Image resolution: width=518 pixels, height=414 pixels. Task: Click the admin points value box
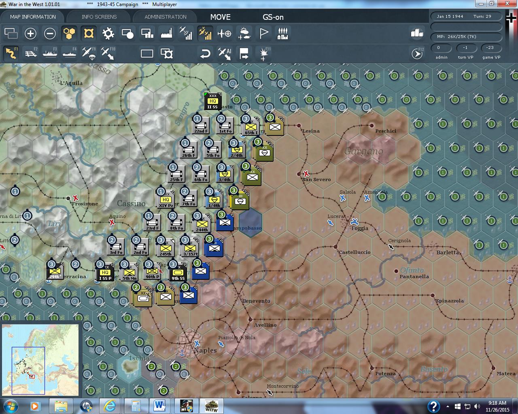(442, 48)
